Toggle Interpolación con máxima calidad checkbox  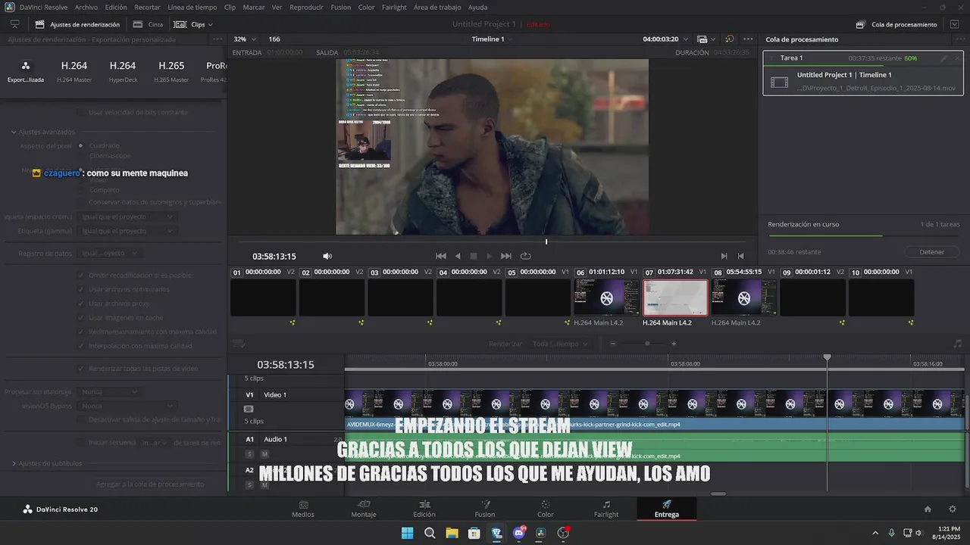pos(81,346)
